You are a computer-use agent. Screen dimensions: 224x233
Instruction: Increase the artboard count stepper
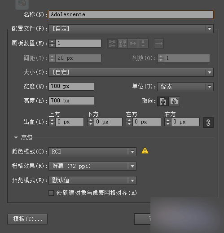[x=52, y=42]
